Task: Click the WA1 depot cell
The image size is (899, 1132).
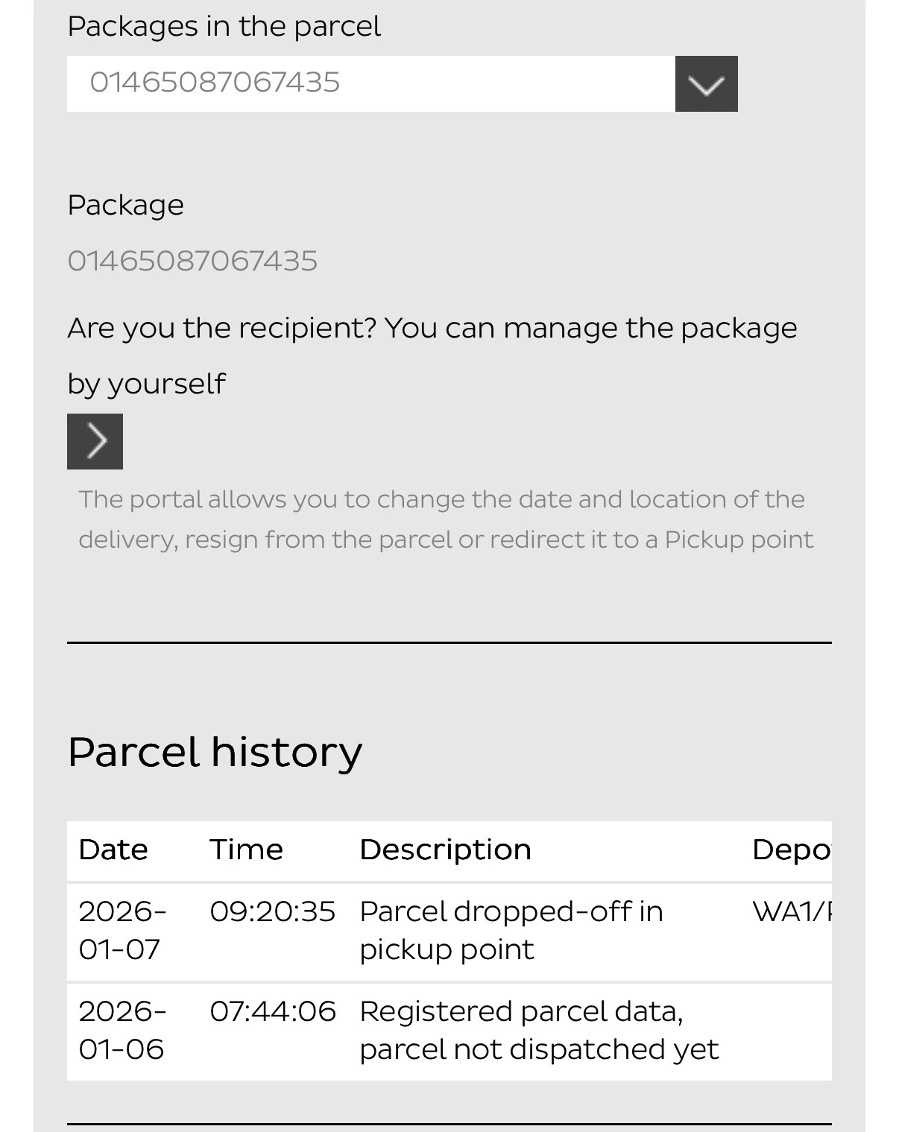Action: tap(791, 912)
